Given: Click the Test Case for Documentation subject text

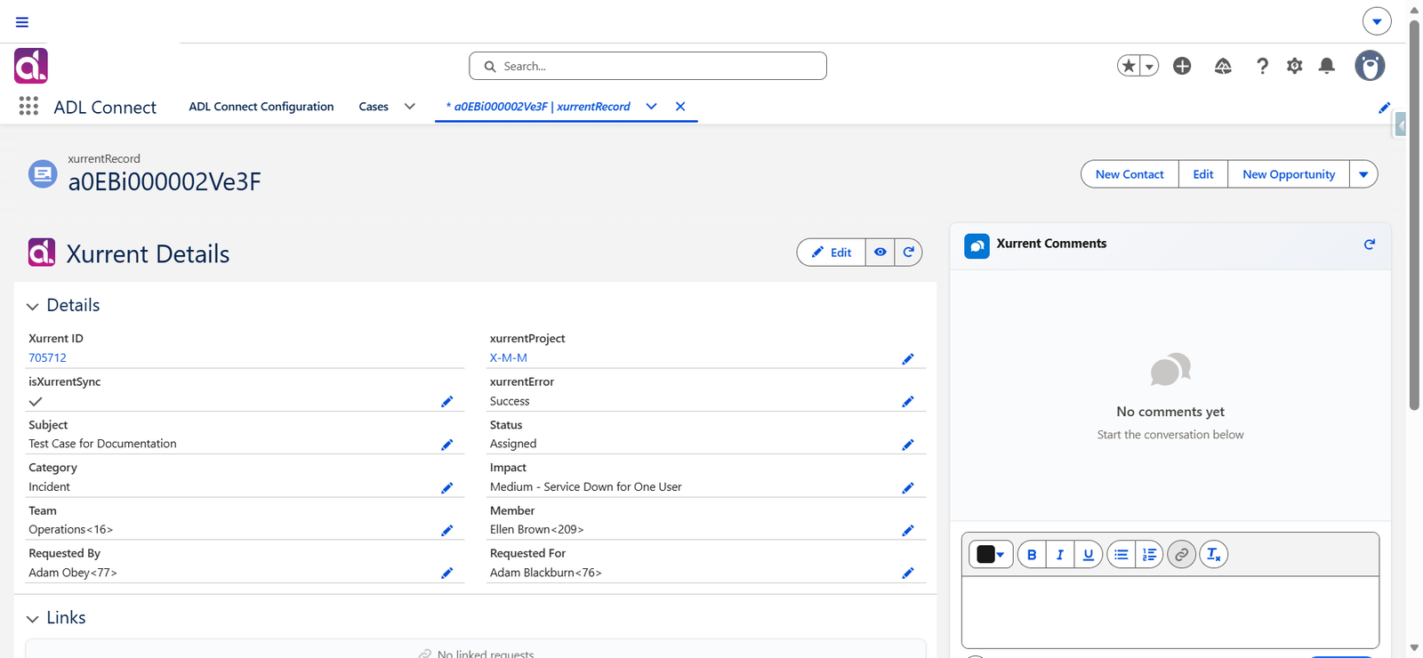Looking at the screenshot, I should tap(102, 444).
